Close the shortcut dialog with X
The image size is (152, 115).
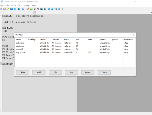click(x=134, y=35)
